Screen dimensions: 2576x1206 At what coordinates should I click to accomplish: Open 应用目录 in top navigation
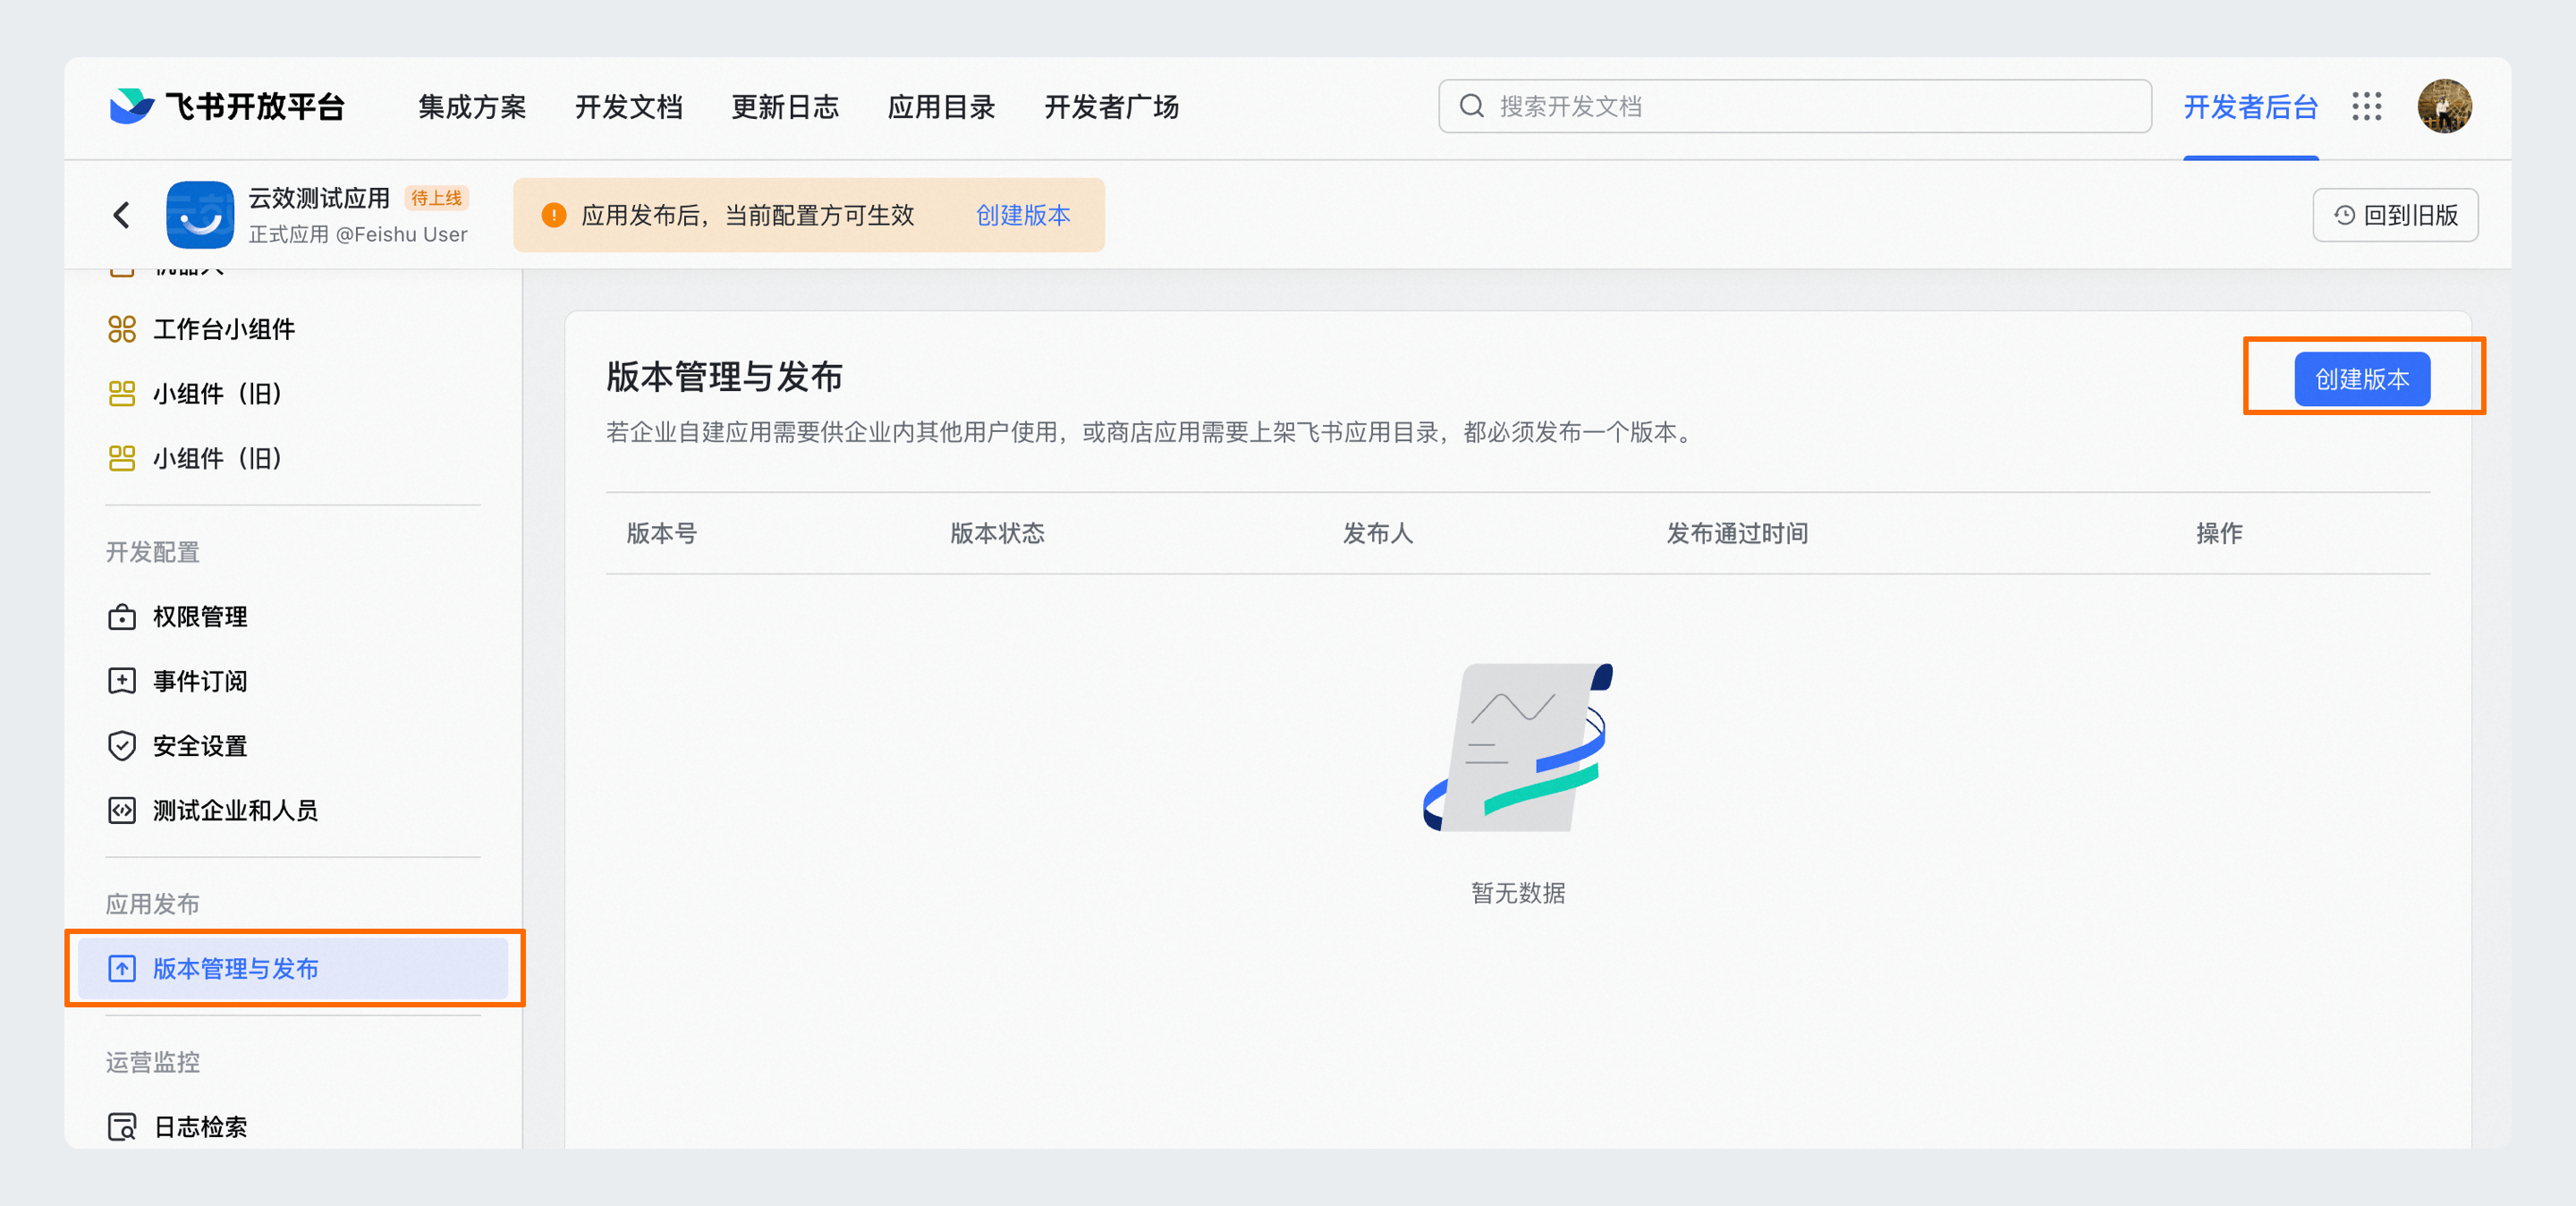pos(941,107)
